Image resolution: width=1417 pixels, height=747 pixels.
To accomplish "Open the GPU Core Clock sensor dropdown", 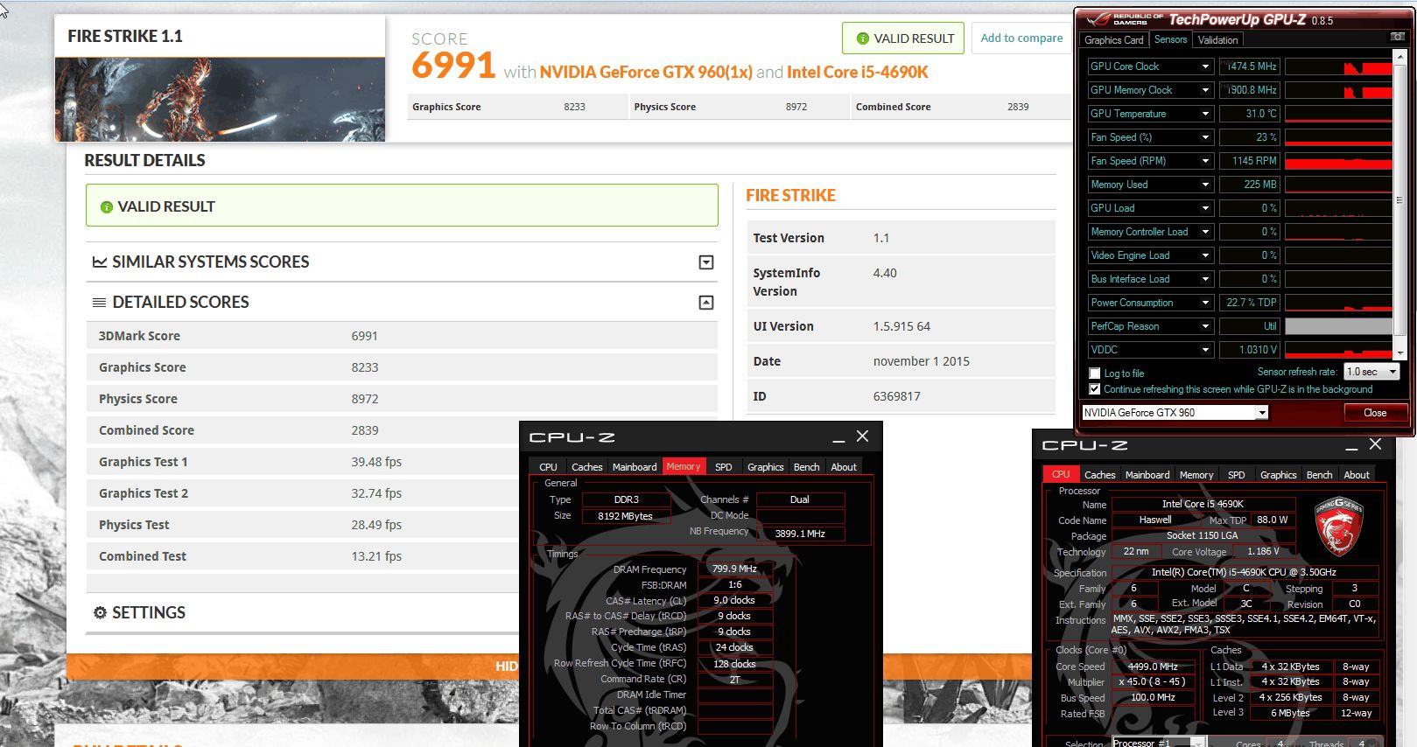I will [1205, 66].
